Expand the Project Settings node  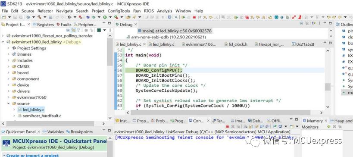[x=8, y=48]
